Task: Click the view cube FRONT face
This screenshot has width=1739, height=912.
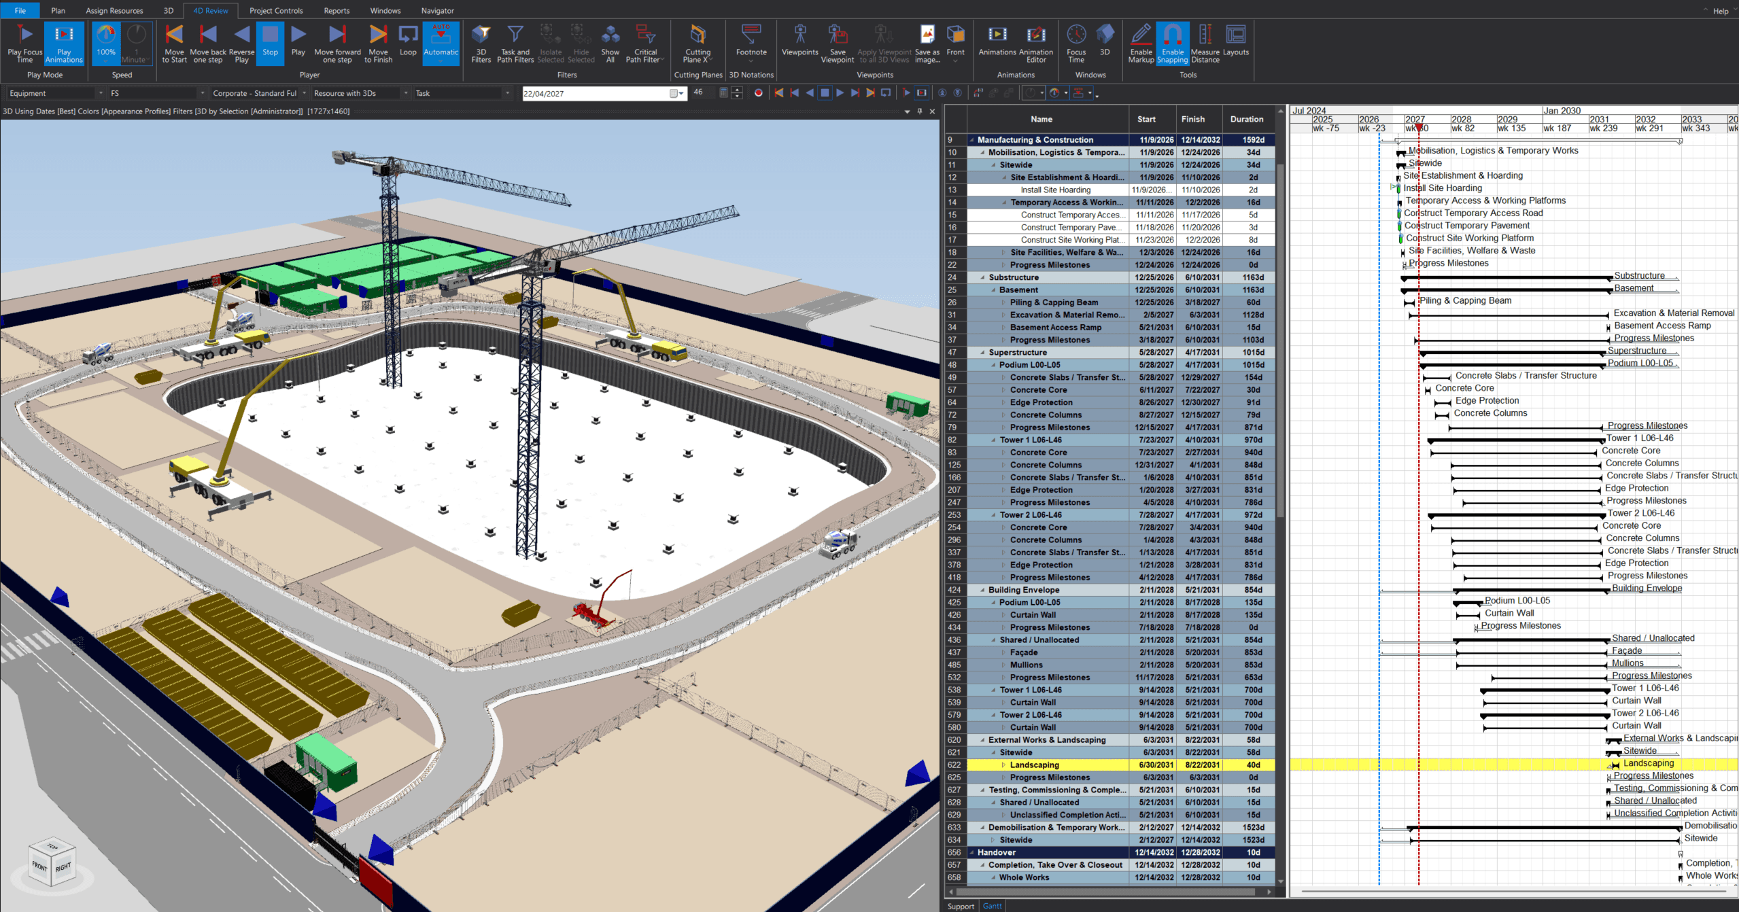Action: 39,866
